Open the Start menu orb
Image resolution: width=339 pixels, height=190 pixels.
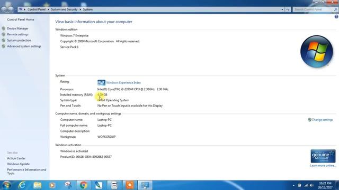[6, 185]
